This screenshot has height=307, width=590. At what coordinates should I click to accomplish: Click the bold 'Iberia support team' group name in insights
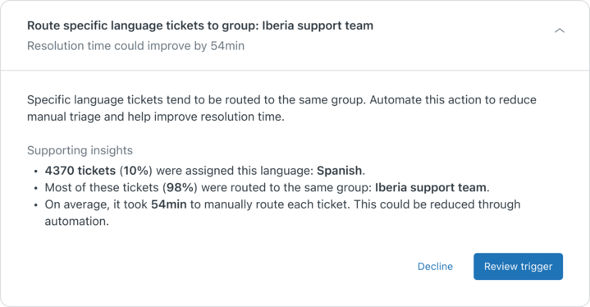coord(431,187)
